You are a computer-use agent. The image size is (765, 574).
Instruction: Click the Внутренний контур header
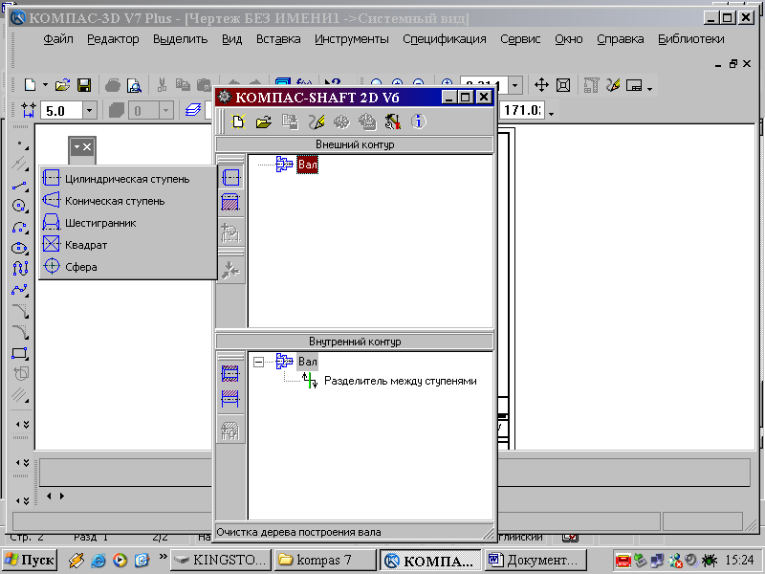pyautogui.click(x=355, y=342)
